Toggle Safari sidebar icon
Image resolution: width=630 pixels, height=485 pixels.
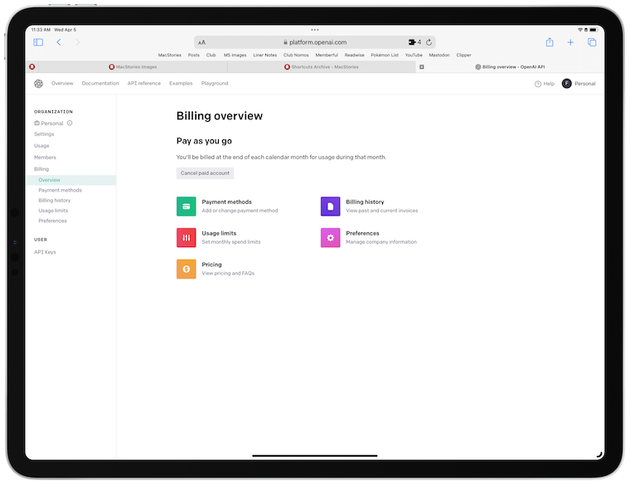coord(38,42)
